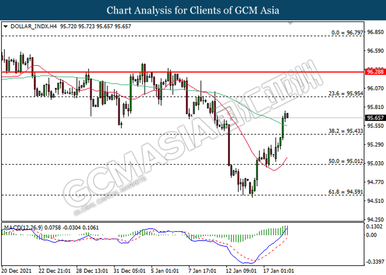
Task: Click the 5 Jan 01:01 date label
Action: 165,271
